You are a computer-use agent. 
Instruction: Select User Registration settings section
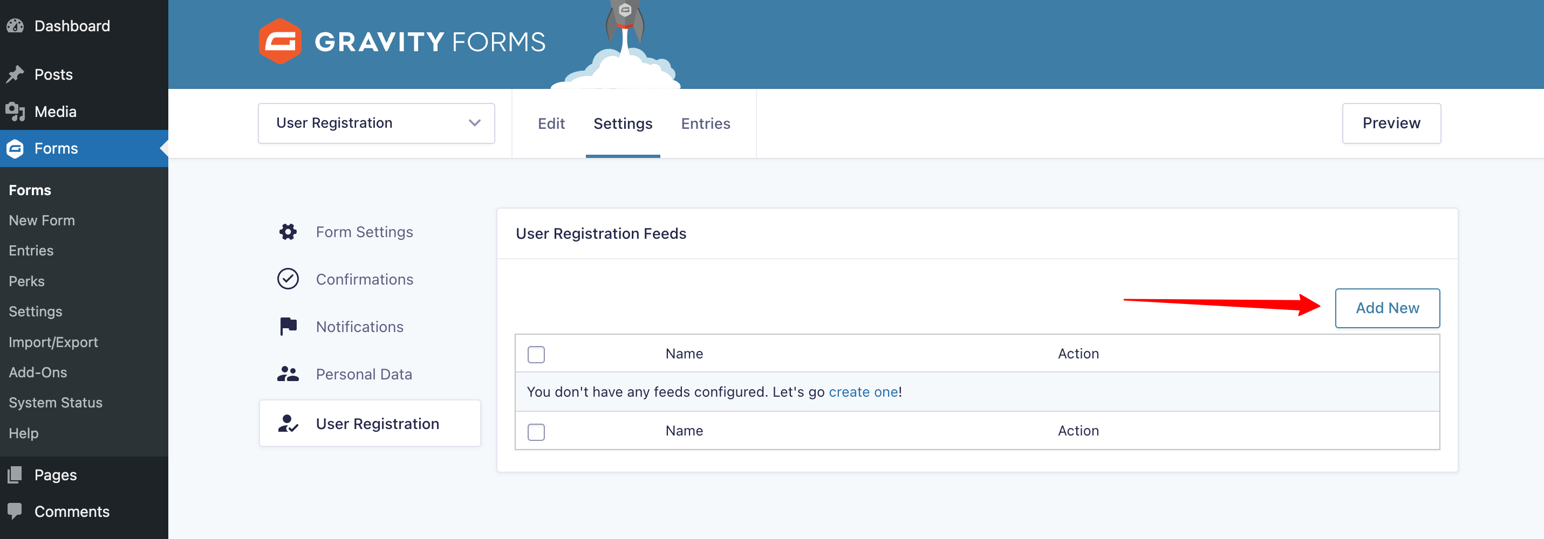370,424
